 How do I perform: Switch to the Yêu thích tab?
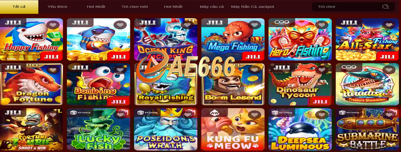coord(57,7)
